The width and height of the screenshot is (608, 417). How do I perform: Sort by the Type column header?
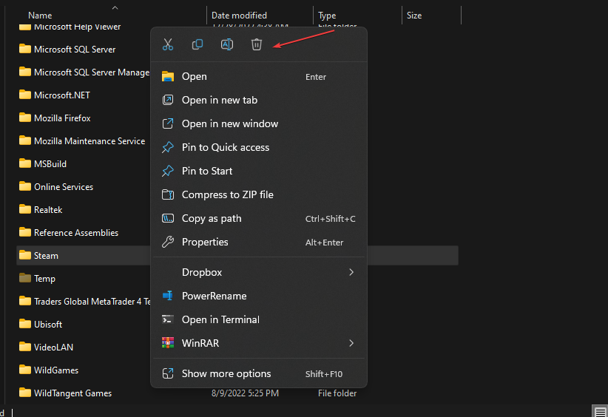(327, 16)
